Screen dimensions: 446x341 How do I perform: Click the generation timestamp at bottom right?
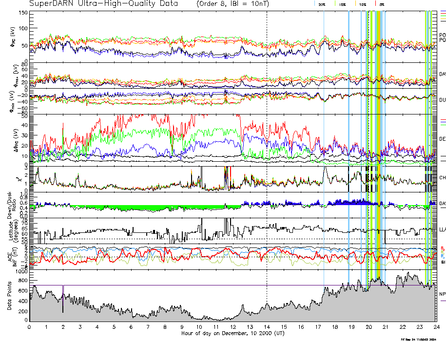418,339
